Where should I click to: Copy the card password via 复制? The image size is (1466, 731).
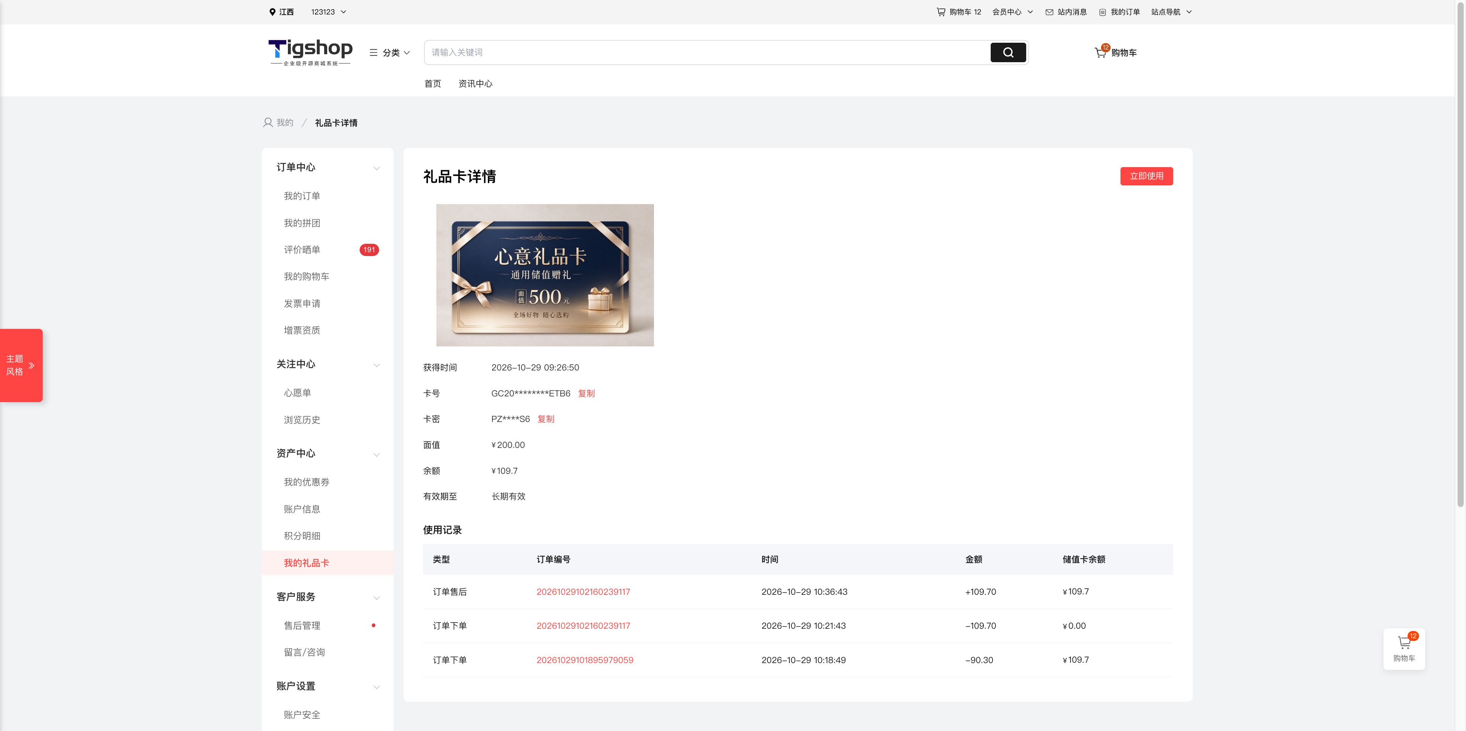546,419
